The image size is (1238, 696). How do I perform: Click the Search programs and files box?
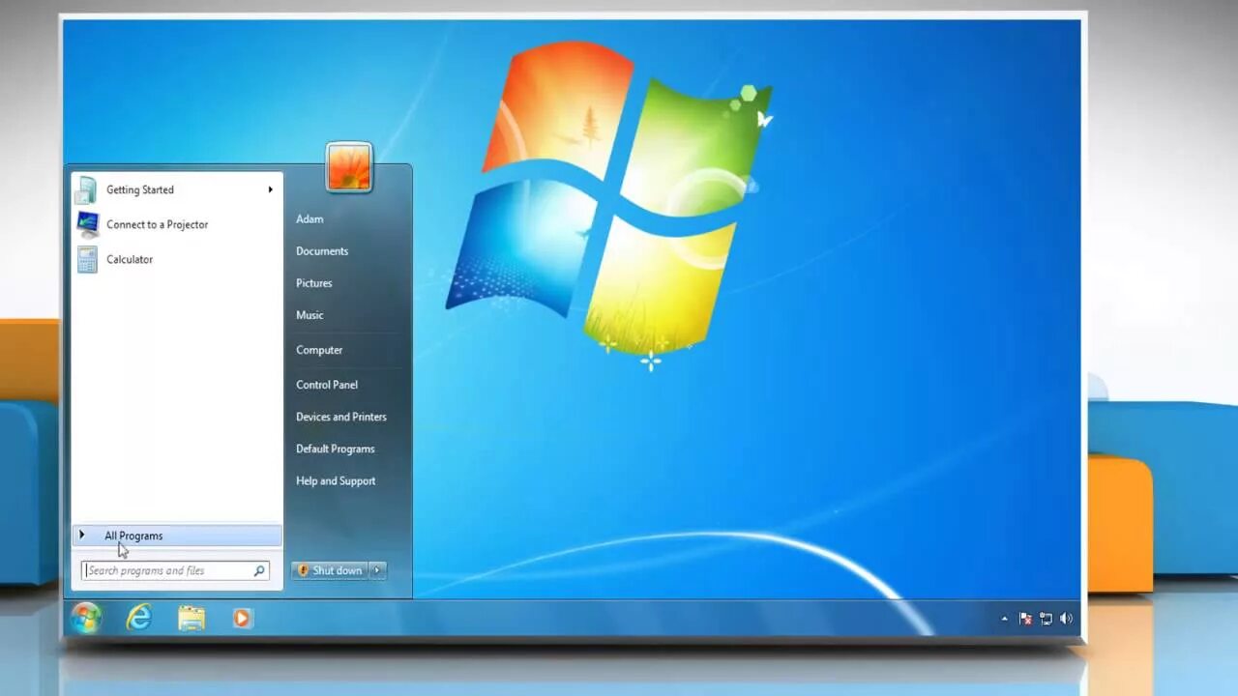(x=175, y=570)
